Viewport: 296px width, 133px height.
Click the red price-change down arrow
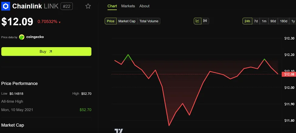[x=60, y=22]
